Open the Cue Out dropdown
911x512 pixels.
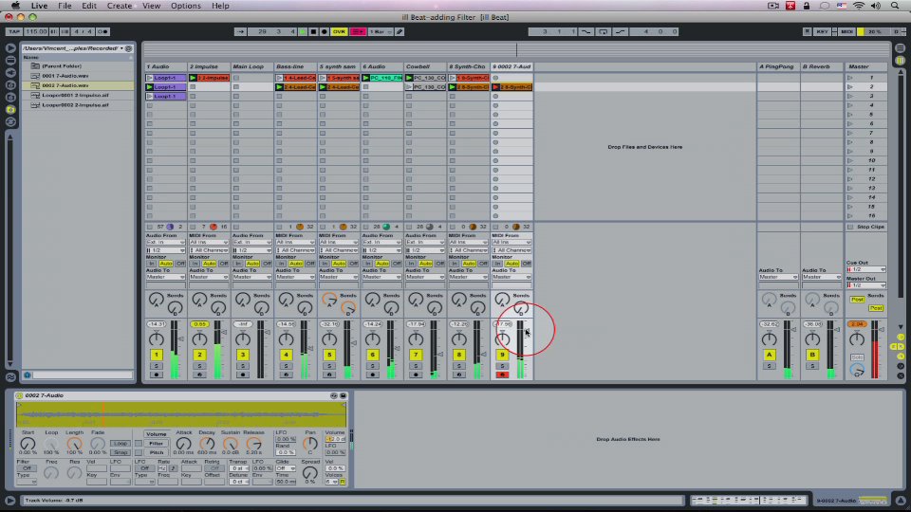click(865, 269)
